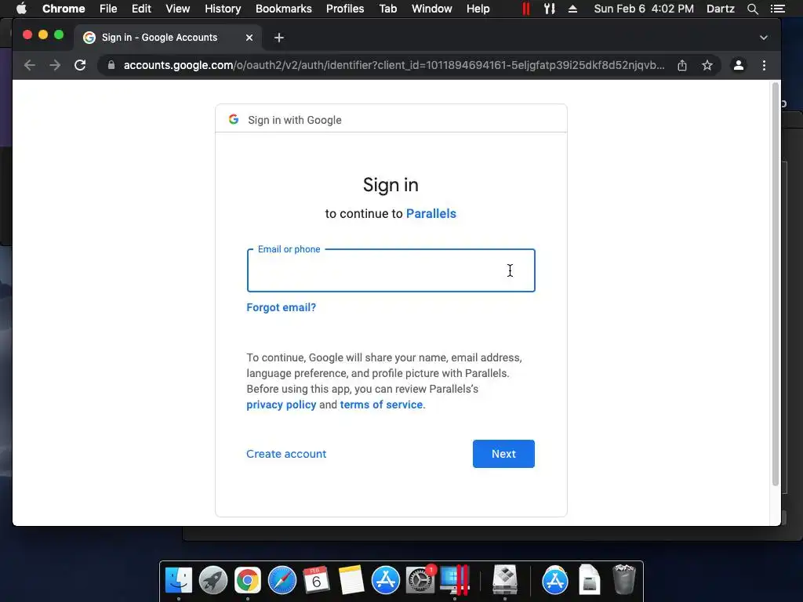Image resolution: width=803 pixels, height=602 pixels.
Task: Open the Tab menu
Action: (387, 9)
